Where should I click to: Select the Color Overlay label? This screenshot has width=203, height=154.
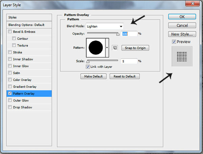pos(22,80)
